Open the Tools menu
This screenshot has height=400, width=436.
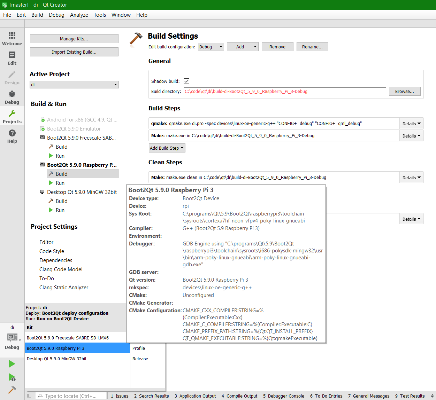100,15
